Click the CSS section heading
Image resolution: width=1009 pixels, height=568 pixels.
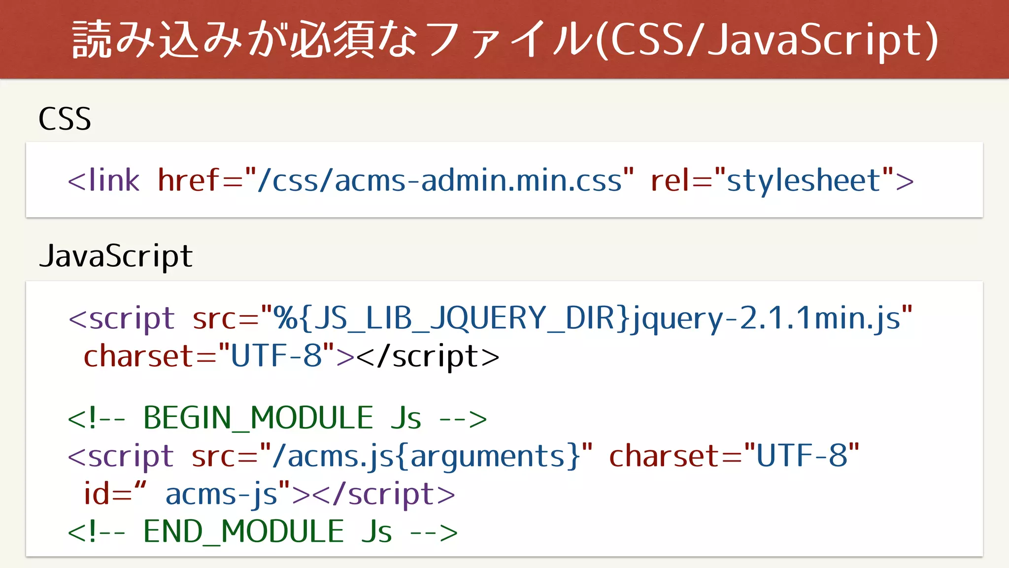pos(65,119)
